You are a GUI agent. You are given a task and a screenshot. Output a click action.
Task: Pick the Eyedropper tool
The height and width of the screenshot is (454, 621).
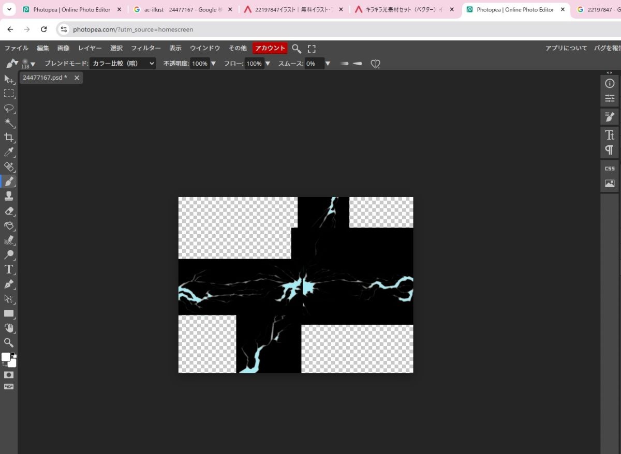9,152
